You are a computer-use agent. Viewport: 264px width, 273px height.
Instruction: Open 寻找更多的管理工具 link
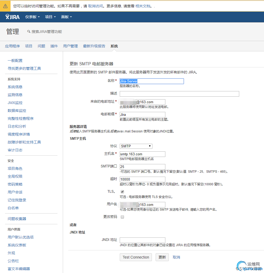pyautogui.click(x=24, y=68)
